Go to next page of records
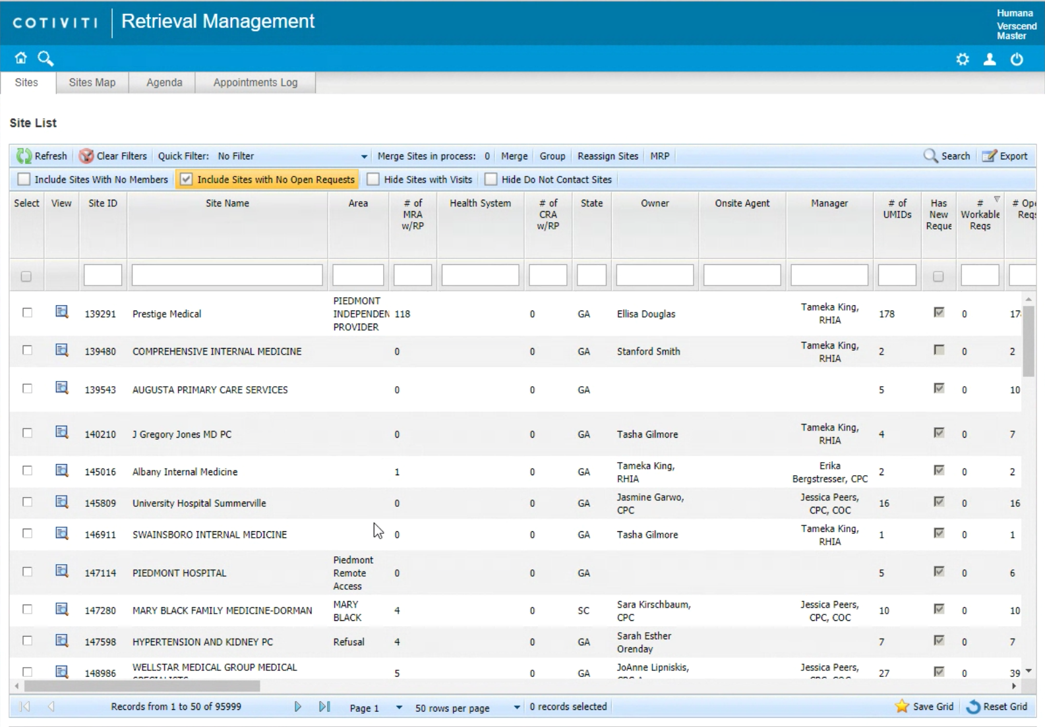 pyautogui.click(x=297, y=707)
